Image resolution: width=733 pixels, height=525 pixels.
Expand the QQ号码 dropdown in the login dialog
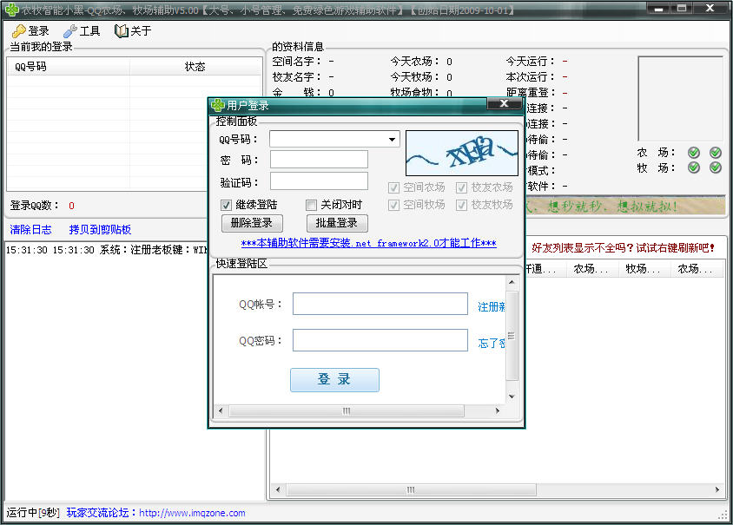pos(392,139)
